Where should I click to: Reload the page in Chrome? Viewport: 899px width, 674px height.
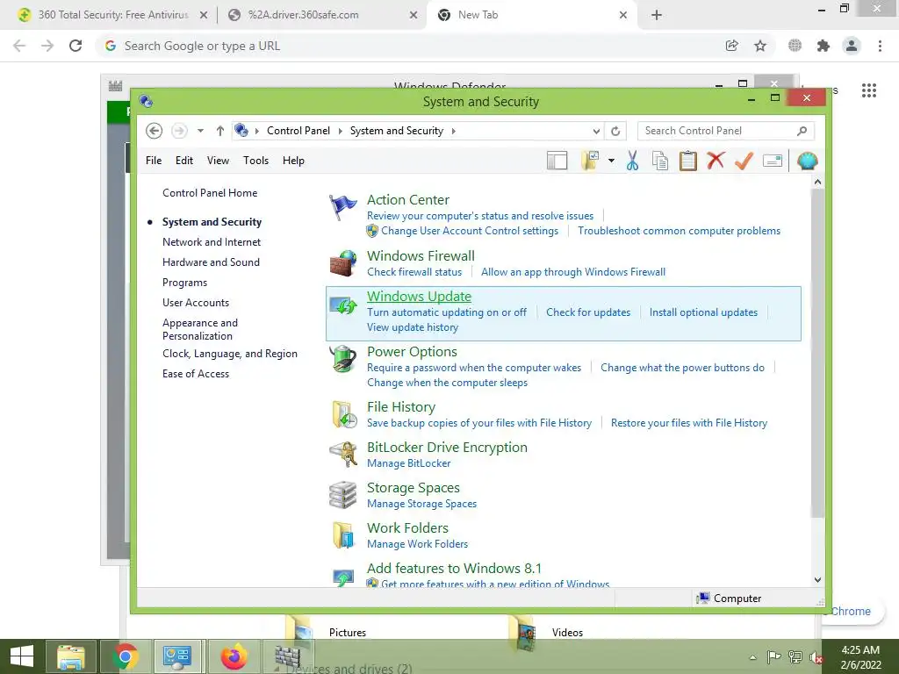(76, 46)
